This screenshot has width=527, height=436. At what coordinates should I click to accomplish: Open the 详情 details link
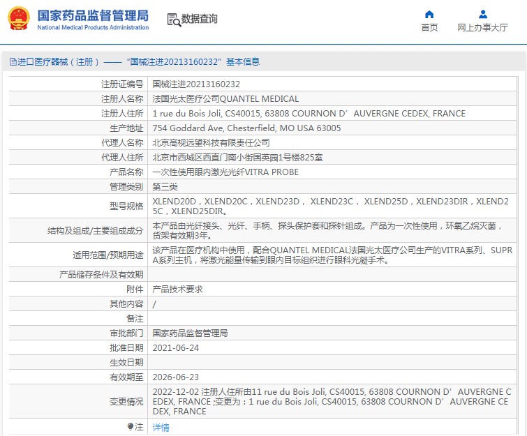click(x=161, y=427)
